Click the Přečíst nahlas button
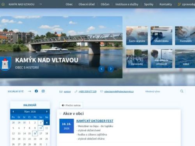This screenshot has width=195, height=146. (x=71, y=105)
